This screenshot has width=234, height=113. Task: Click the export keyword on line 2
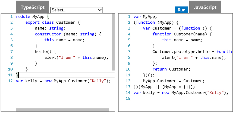pyautogui.click(x=32, y=22)
